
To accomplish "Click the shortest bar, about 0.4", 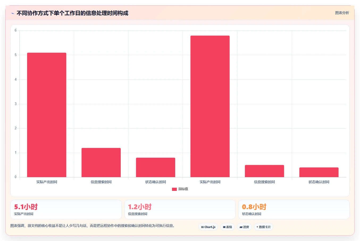I will pyautogui.click(x=319, y=172).
